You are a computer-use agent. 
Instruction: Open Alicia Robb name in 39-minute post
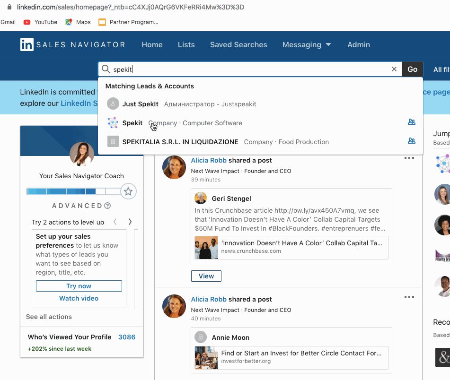click(x=209, y=160)
